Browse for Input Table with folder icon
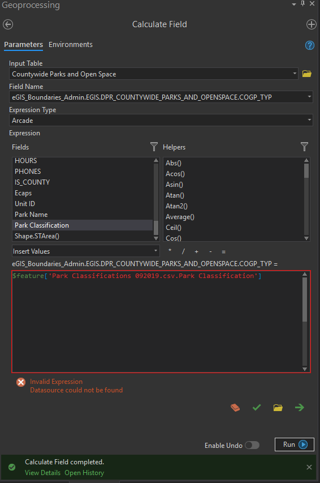Viewport: 320px width, 483px height. click(x=307, y=74)
